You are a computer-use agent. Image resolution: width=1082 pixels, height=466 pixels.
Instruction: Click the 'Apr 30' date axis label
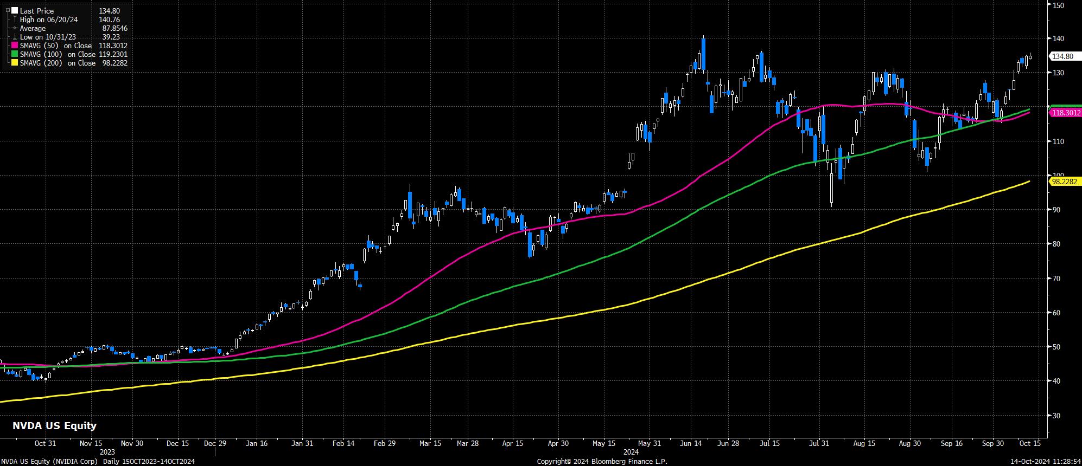(x=558, y=443)
